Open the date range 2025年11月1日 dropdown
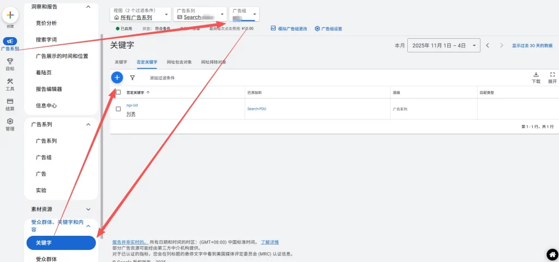Viewport: 559px width, 262px height. (443, 46)
